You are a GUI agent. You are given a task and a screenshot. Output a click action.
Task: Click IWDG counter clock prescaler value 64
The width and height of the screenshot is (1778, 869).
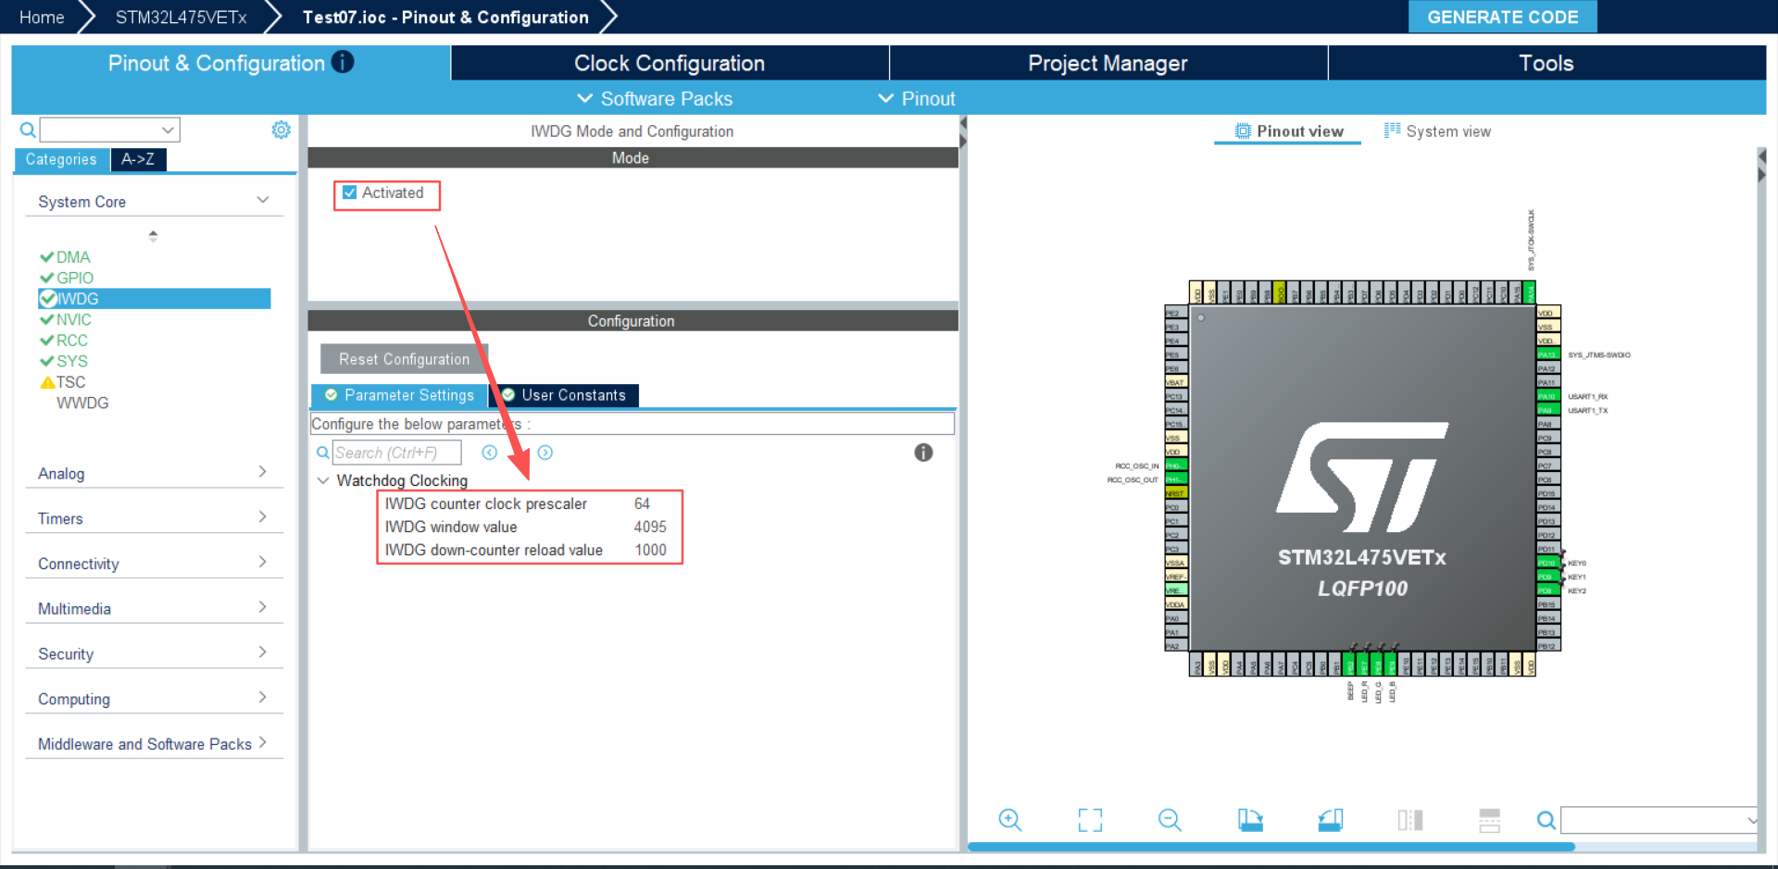click(642, 503)
